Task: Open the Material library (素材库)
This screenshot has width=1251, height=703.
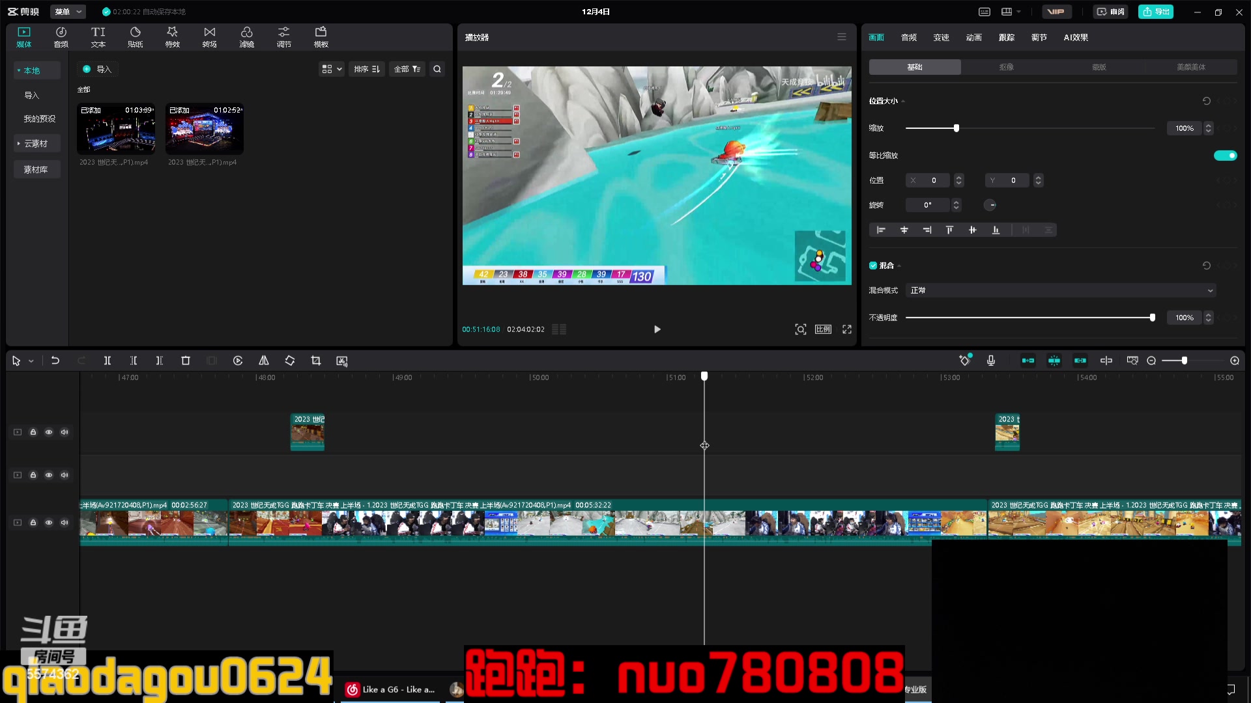Action: [36, 169]
